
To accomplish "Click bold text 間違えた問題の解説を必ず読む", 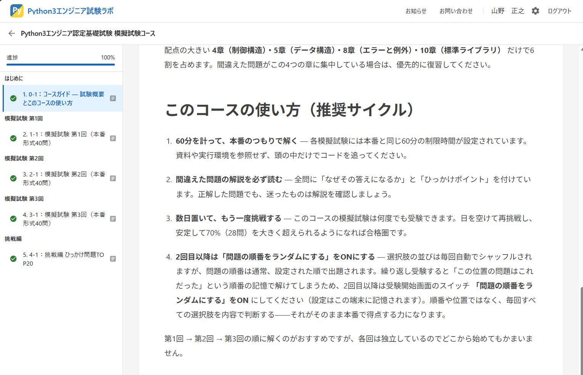I will (x=229, y=179).
